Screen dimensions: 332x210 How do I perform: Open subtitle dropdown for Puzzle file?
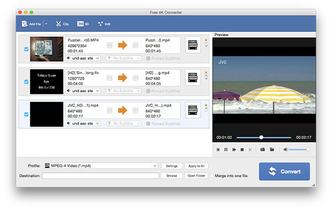(123, 58)
